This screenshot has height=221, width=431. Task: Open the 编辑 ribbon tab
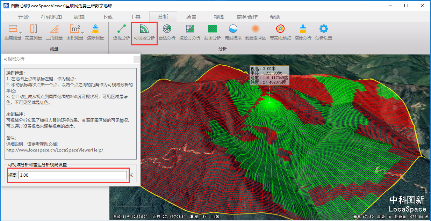point(79,17)
